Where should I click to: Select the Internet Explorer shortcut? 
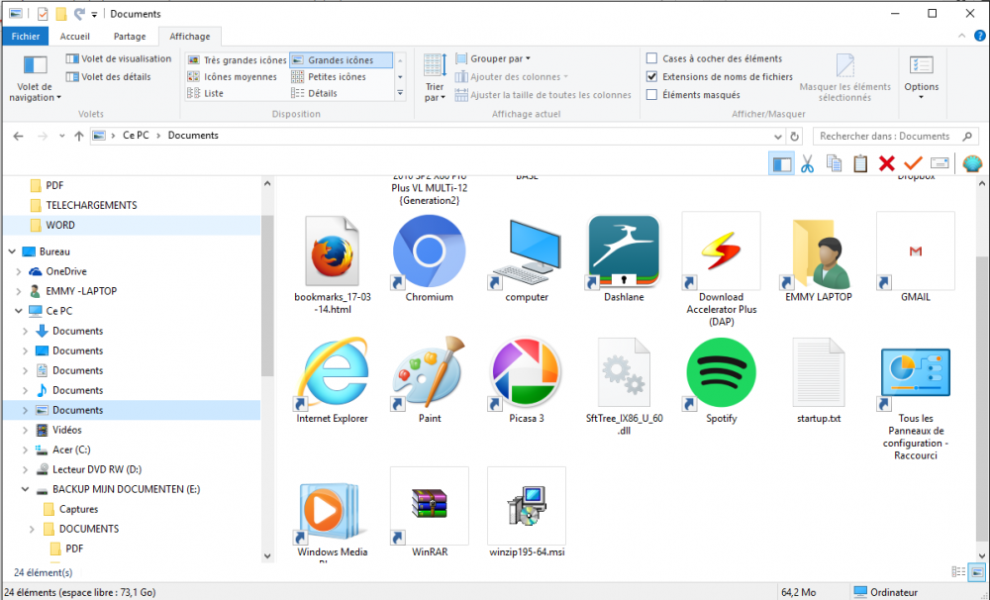point(332,373)
